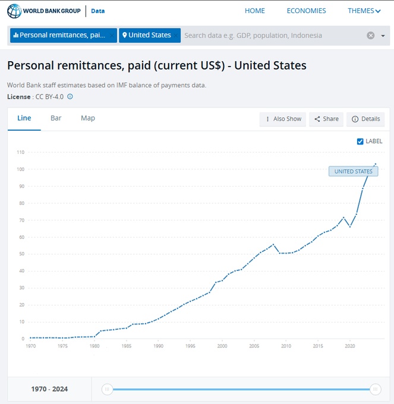Expand the THEMES menu
394x404 pixels.
click(364, 11)
